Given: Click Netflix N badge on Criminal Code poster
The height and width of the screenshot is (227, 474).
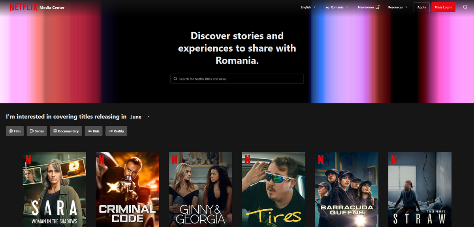Looking at the screenshot, I should click(x=101, y=159).
